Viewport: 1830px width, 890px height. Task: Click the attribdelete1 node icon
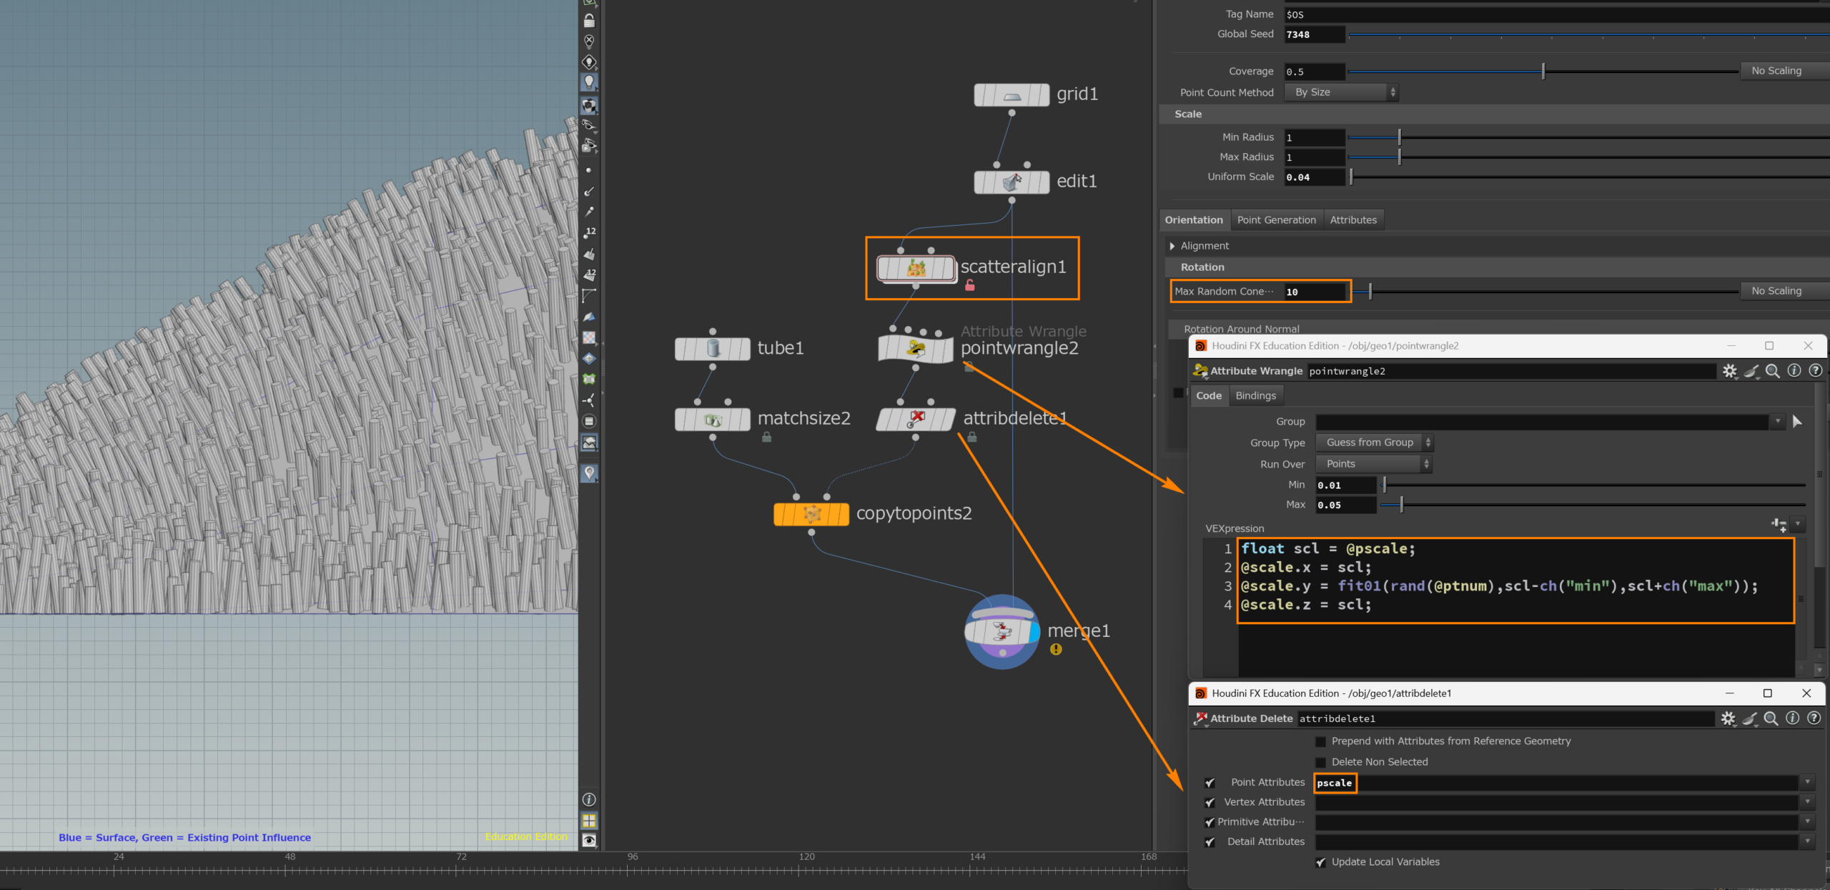pyautogui.click(x=916, y=419)
